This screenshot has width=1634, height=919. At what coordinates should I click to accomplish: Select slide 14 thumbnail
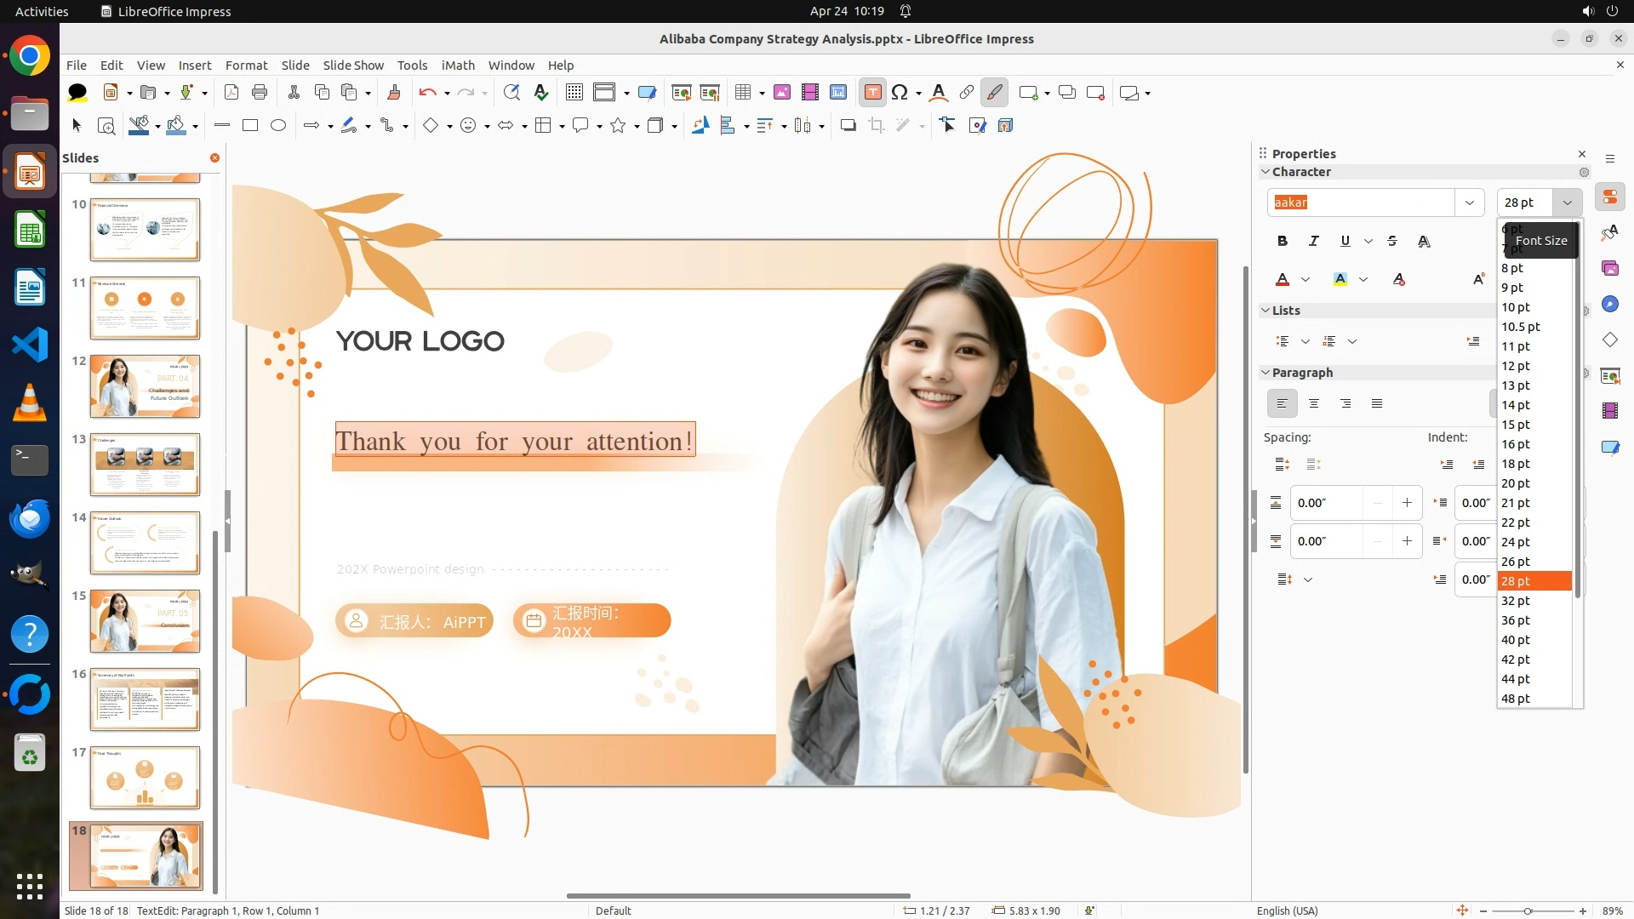[145, 543]
